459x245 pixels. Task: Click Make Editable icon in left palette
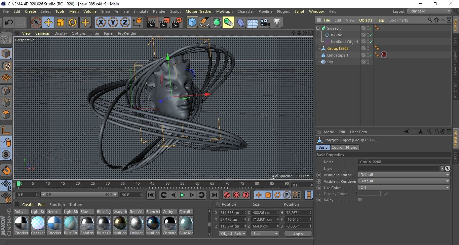pyautogui.click(x=6, y=38)
